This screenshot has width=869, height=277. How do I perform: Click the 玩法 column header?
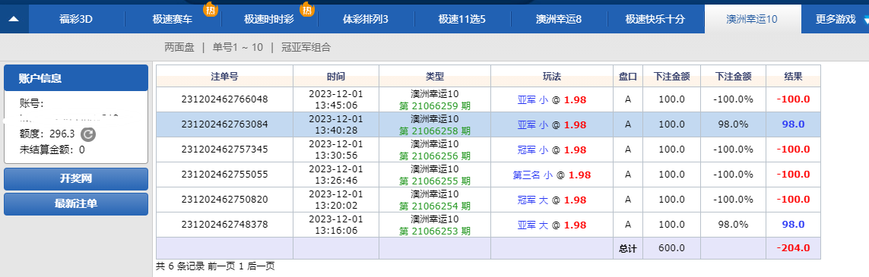click(x=552, y=77)
